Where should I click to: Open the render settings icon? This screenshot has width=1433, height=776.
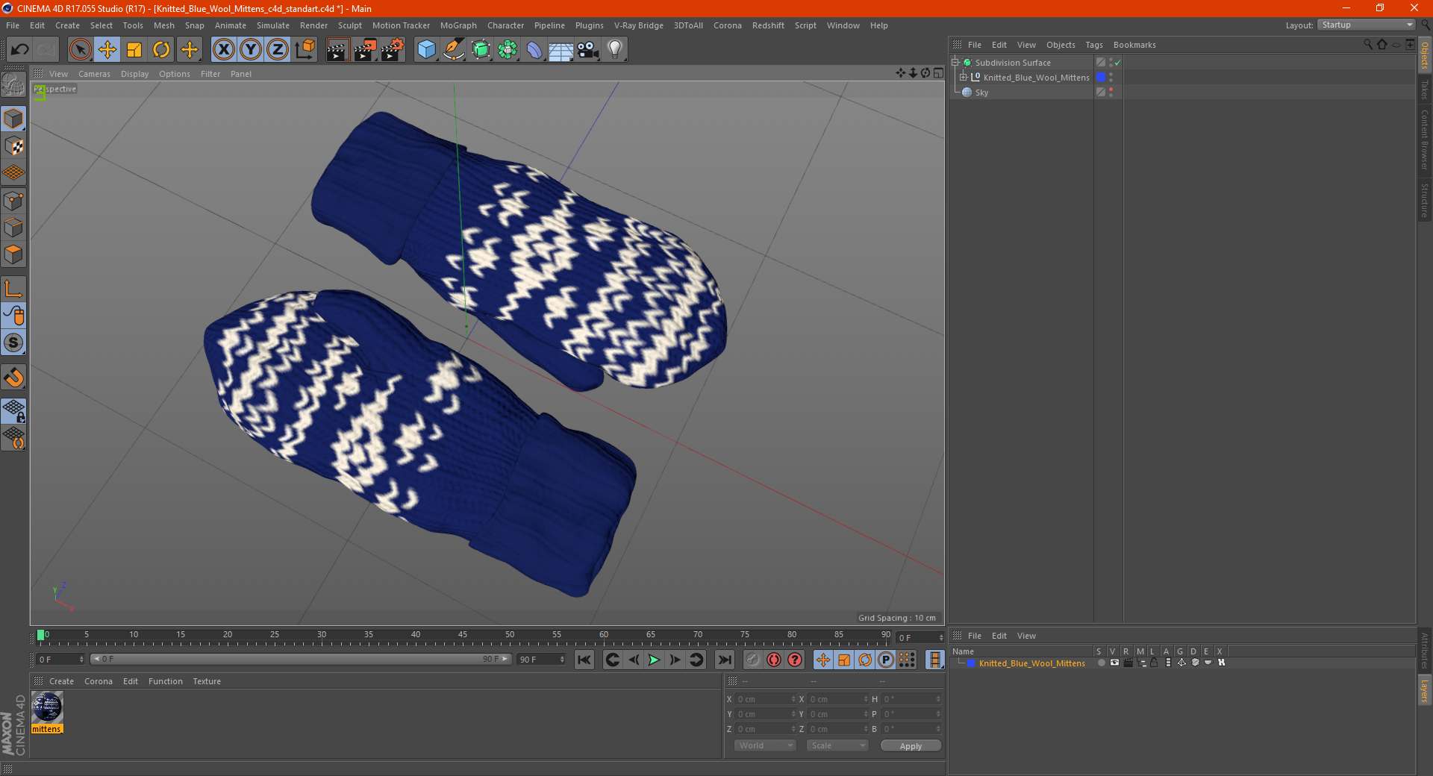[x=393, y=50]
